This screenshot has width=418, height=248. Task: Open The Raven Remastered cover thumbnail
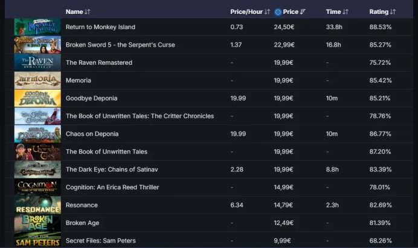(37, 62)
